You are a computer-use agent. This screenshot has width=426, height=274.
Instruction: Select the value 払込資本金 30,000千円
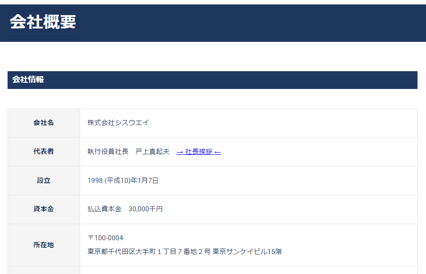click(x=125, y=209)
